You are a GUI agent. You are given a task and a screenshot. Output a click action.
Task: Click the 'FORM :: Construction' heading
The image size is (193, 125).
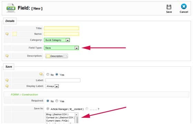click(24, 94)
